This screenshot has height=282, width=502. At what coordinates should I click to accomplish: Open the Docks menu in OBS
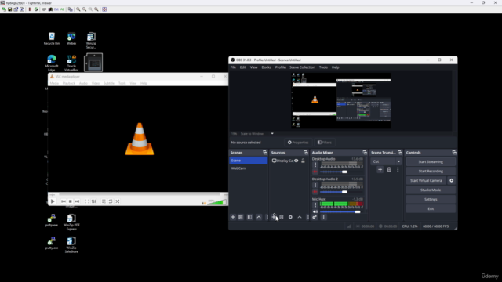pos(267,67)
